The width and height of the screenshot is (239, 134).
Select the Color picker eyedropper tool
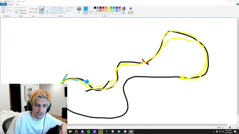point(33,12)
